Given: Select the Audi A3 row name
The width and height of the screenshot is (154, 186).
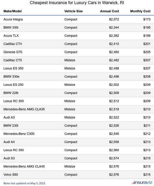Looking at the screenshot, I should click(x=9, y=117).
